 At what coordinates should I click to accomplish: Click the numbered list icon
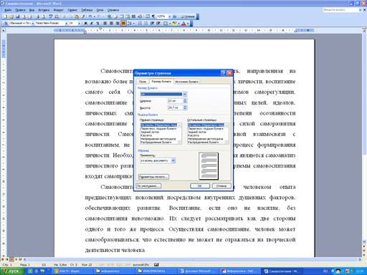pyautogui.click(x=140, y=23)
